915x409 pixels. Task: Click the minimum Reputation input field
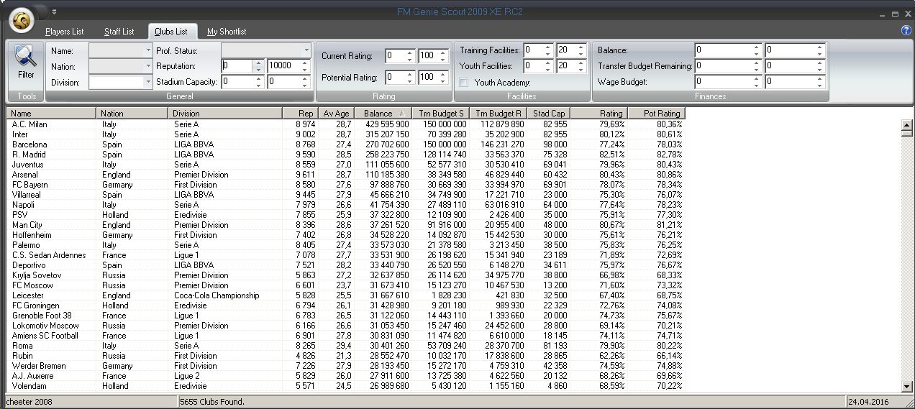[x=237, y=66]
